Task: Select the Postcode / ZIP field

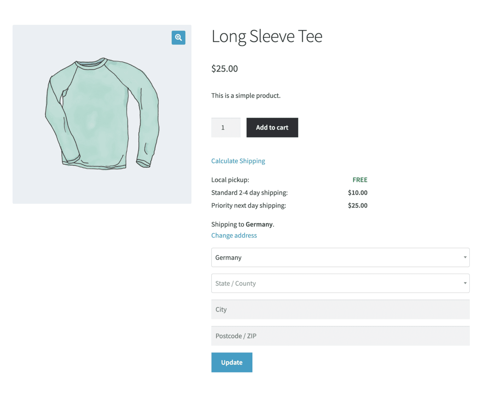Action: pos(340,336)
